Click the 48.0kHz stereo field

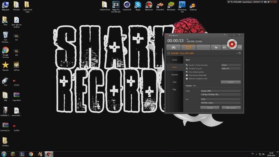point(221,103)
